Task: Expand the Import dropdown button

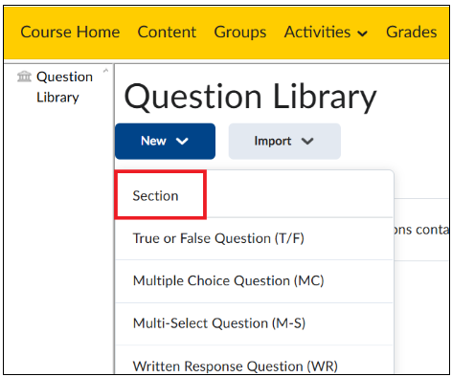Action: coord(284,141)
